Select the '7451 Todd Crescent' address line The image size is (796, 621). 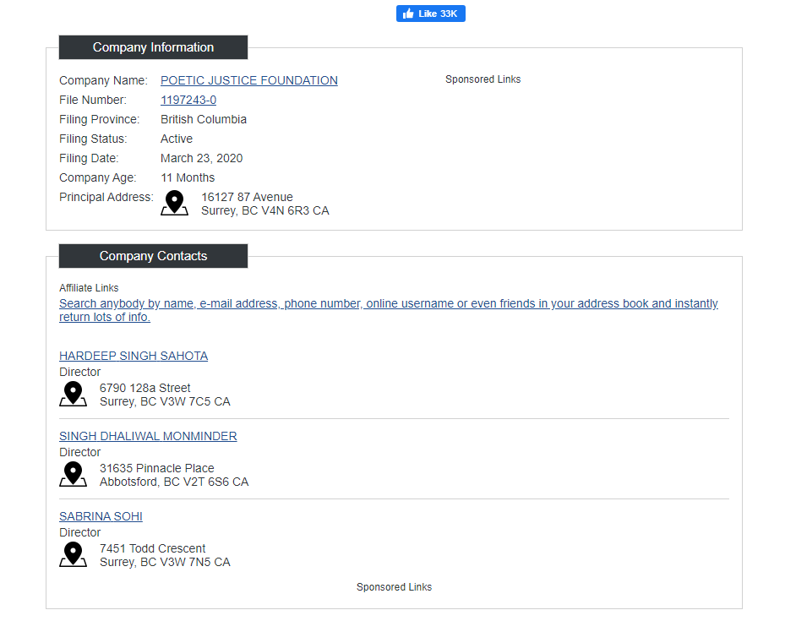click(152, 548)
